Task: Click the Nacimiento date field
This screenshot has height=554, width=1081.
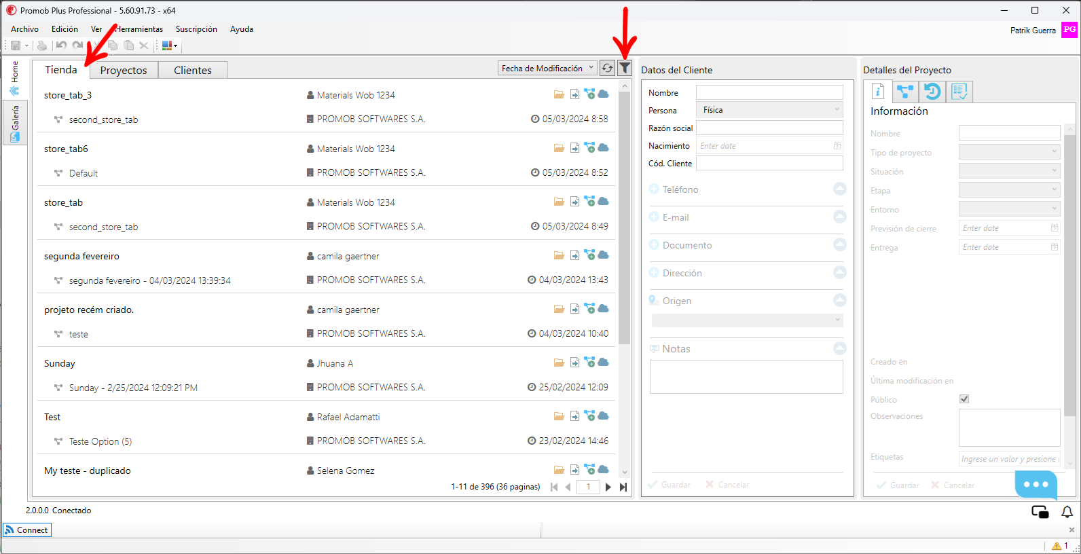Action: (770, 145)
